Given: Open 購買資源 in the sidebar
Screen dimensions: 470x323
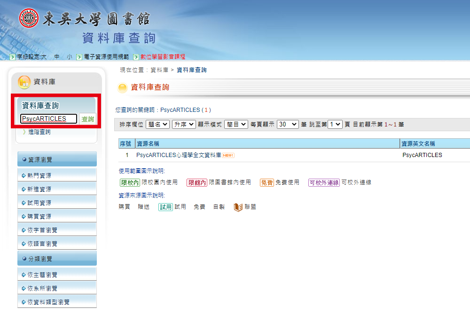Looking at the screenshot, I should [57, 216].
